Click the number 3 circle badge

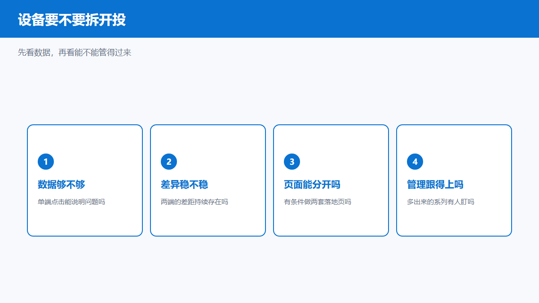[x=292, y=162]
